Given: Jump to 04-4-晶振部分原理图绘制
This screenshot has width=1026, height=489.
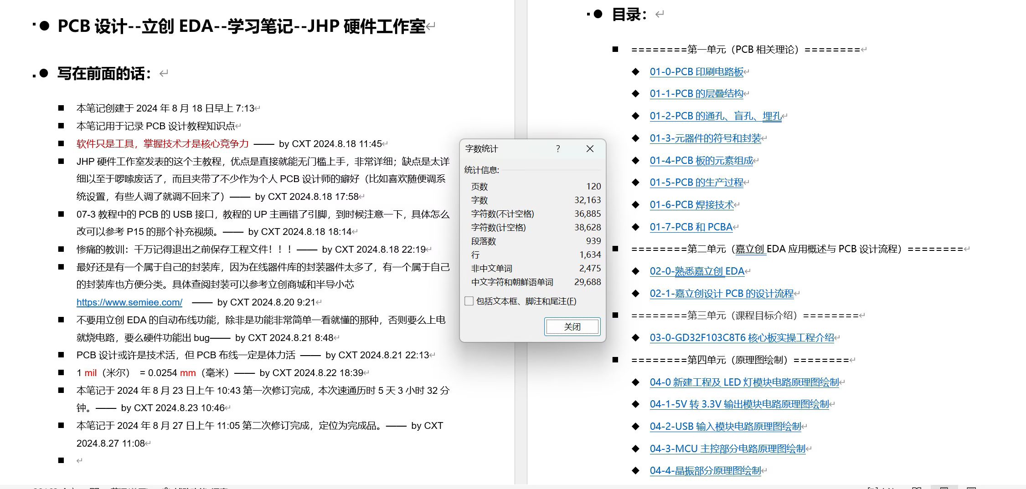Looking at the screenshot, I should coord(705,470).
